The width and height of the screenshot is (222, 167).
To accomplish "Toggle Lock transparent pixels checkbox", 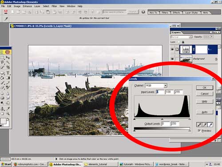I will point(179,42).
